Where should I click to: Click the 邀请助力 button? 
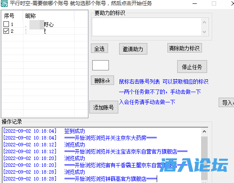[133, 49]
